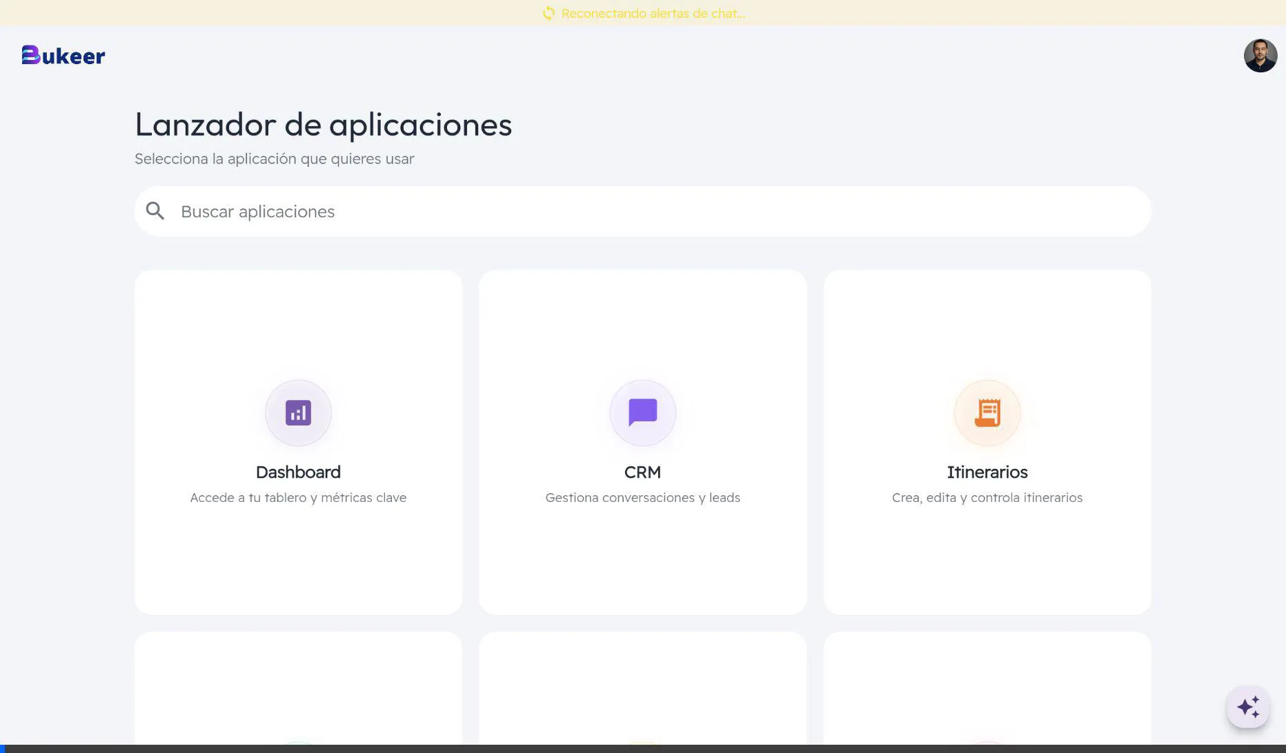Open Itinerarios via the orange receipt icon
This screenshot has width=1286, height=753.
[x=987, y=413]
